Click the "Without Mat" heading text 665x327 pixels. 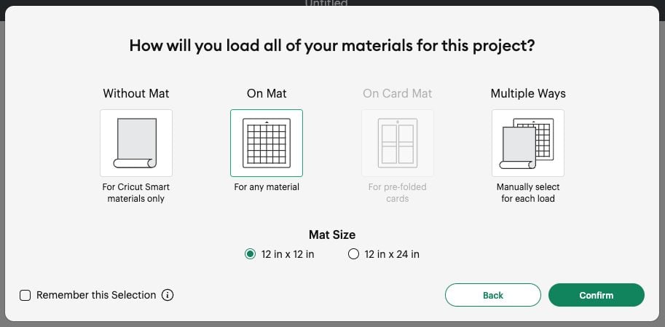pyautogui.click(x=136, y=93)
